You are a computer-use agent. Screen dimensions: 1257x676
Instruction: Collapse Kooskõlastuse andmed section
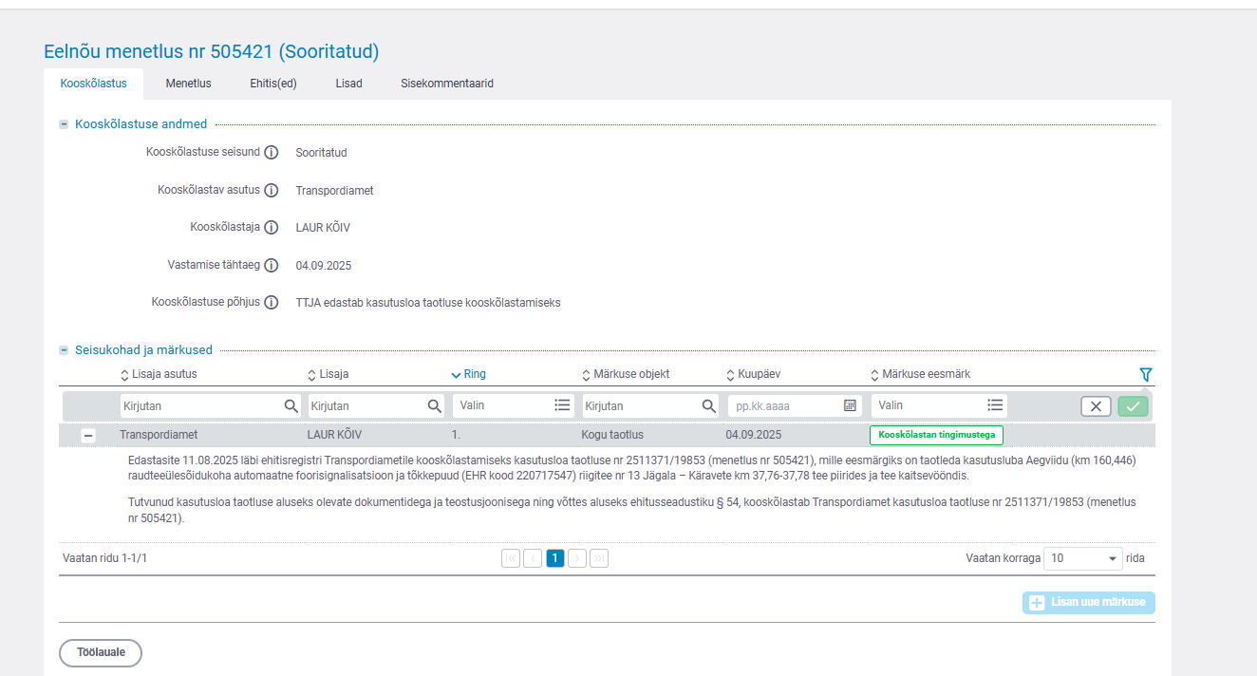click(64, 124)
